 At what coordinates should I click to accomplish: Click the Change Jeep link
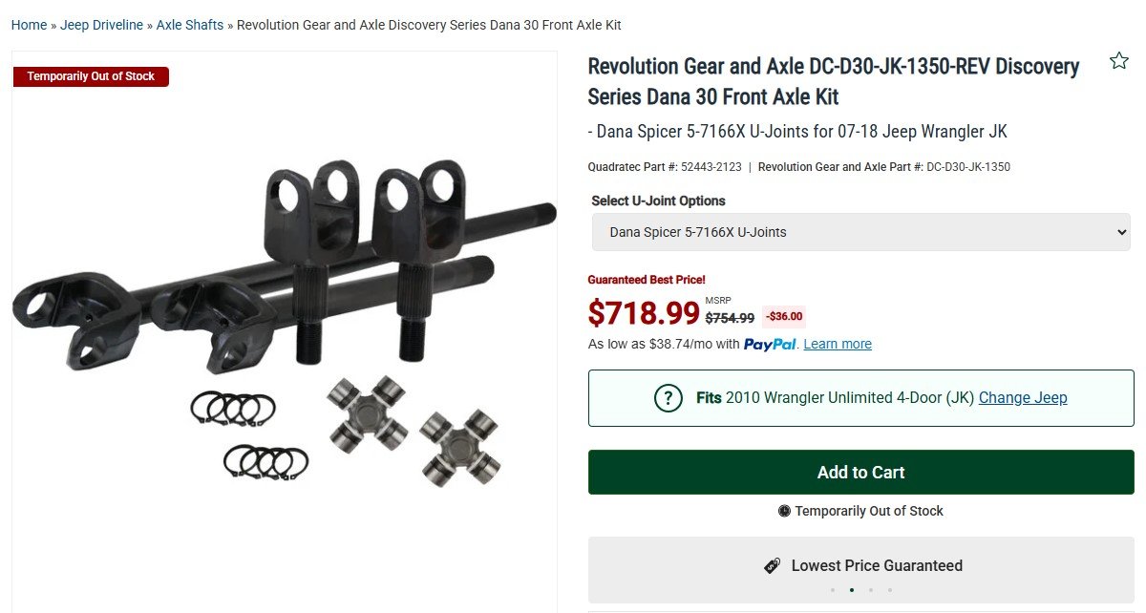pyautogui.click(x=1023, y=398)
